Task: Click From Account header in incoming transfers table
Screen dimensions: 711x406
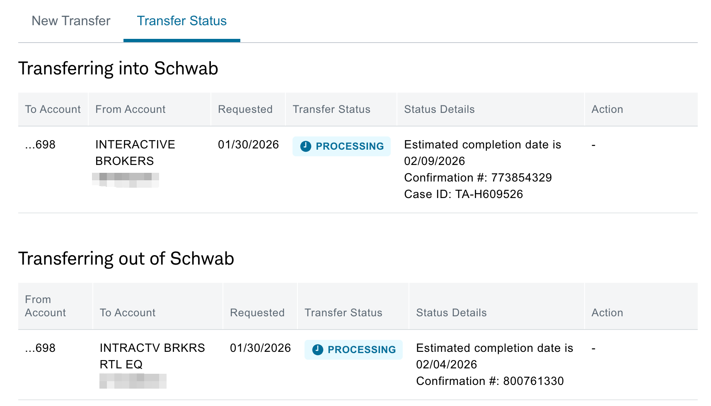Action: (x=130, y=110)
